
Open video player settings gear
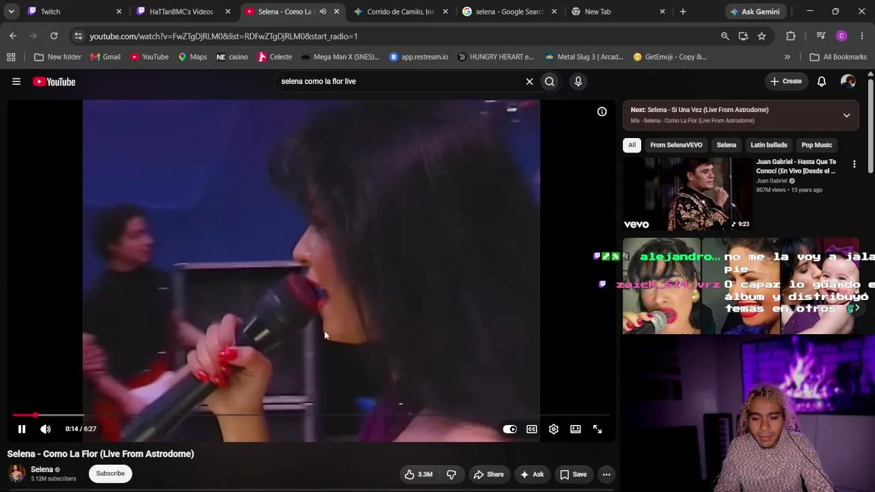[x=554, y=429]
